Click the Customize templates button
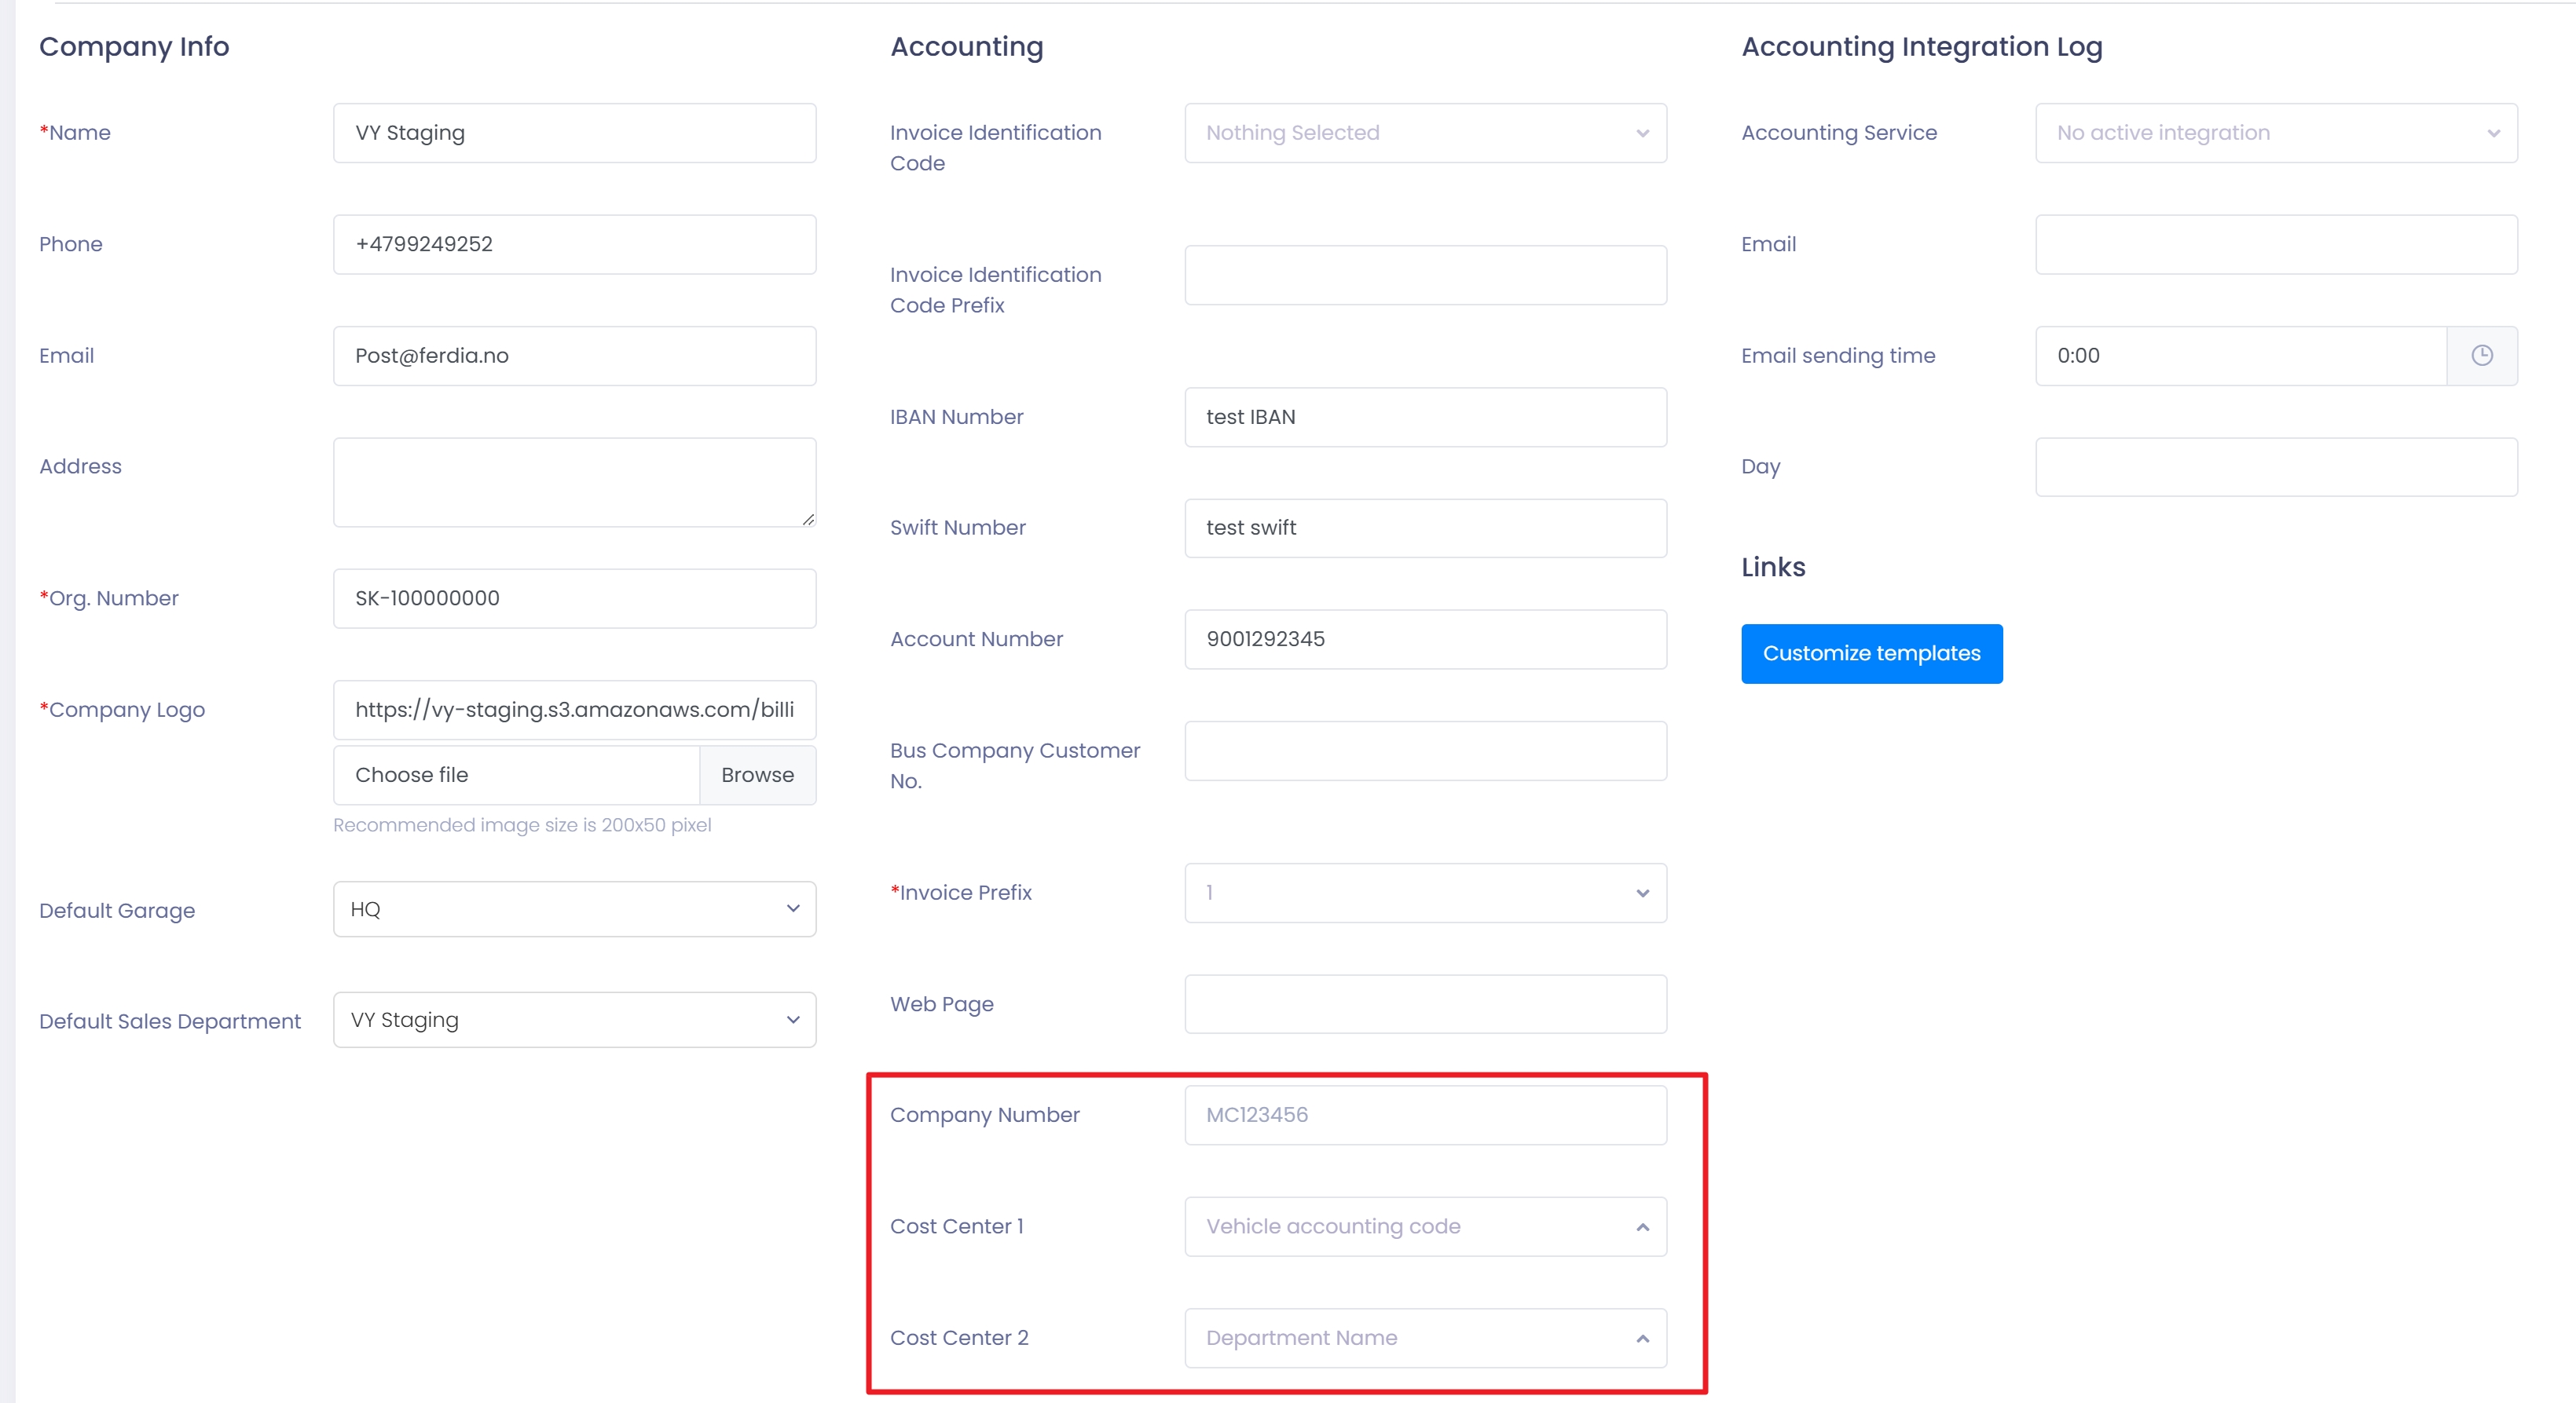The image size is (2576, 1403). click(x=1871, y=653)
